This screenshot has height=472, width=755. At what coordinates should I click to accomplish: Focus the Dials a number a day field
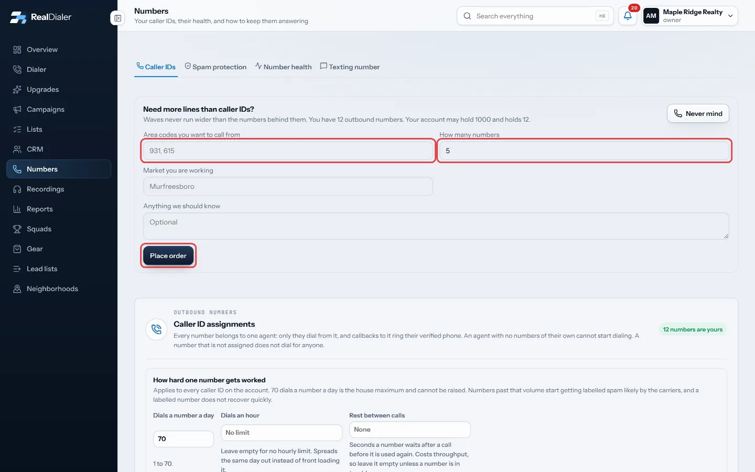183,439
